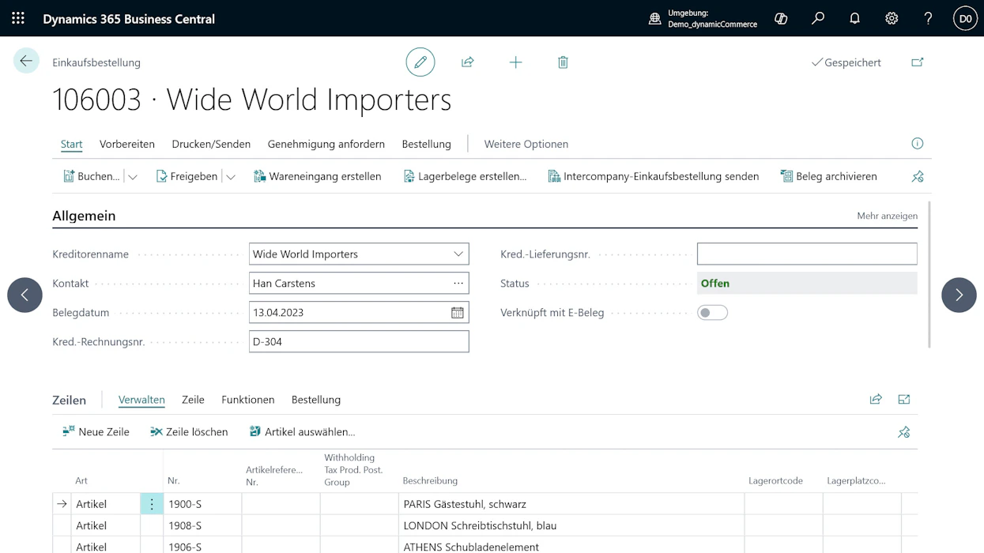
Task: Open the app launcher waffle menu
Action: (18, 18)
